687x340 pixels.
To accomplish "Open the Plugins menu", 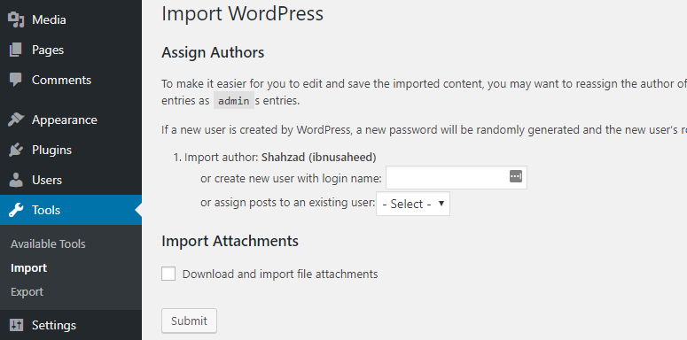I will (71, 151).
